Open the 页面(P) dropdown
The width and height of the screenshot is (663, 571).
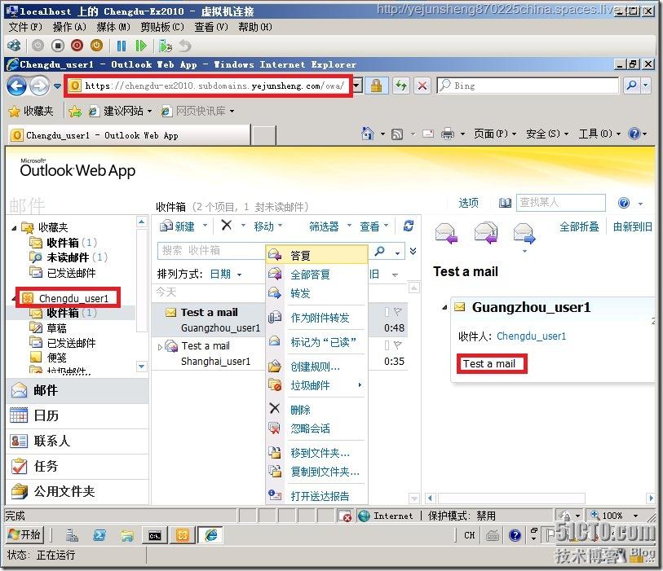495,134
